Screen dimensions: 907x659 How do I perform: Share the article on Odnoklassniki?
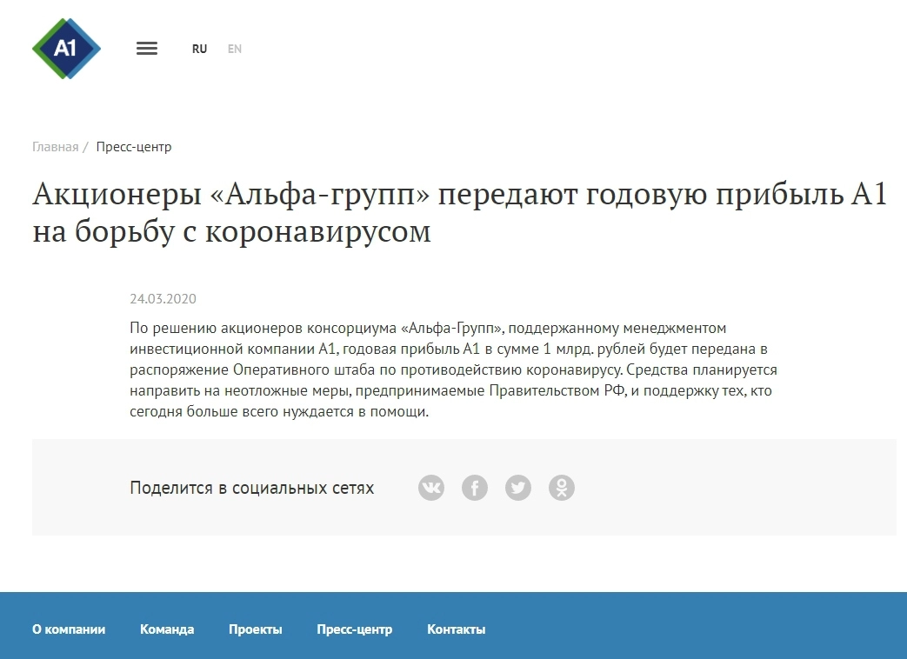pos(562,488)
